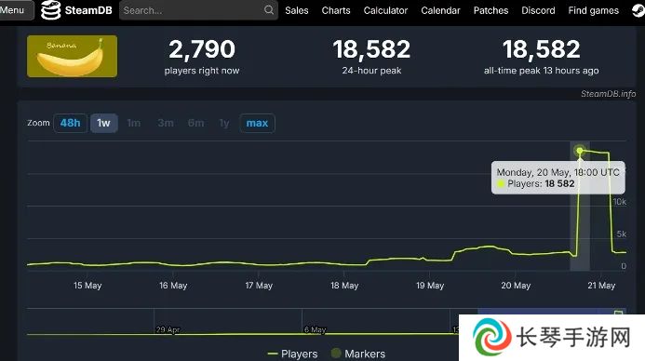
Task: Click the 2,790 players right now figure
Action: 202,49
